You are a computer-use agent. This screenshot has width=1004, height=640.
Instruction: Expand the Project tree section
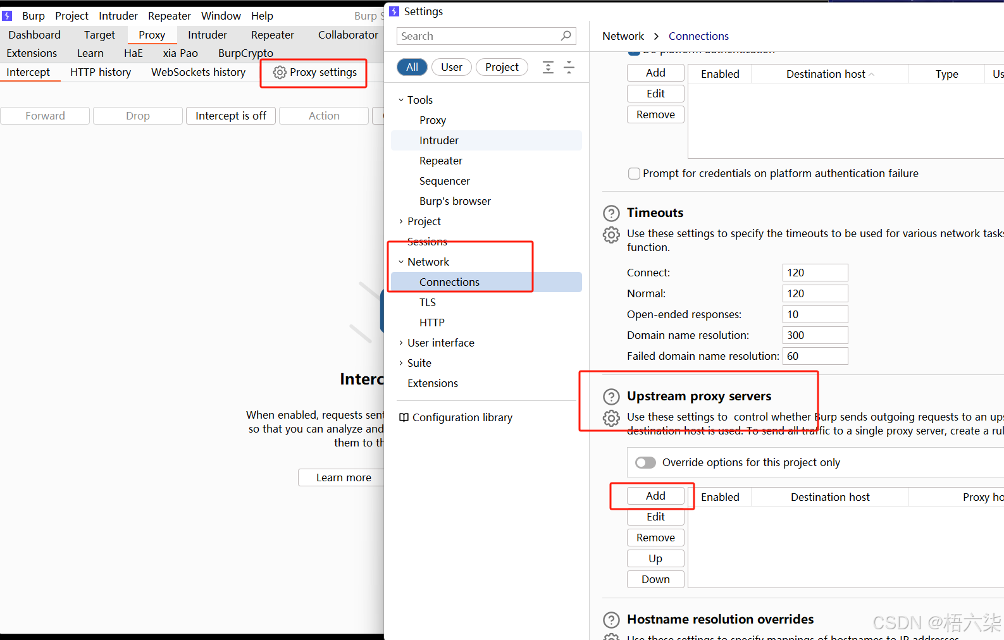pos(401,221)
